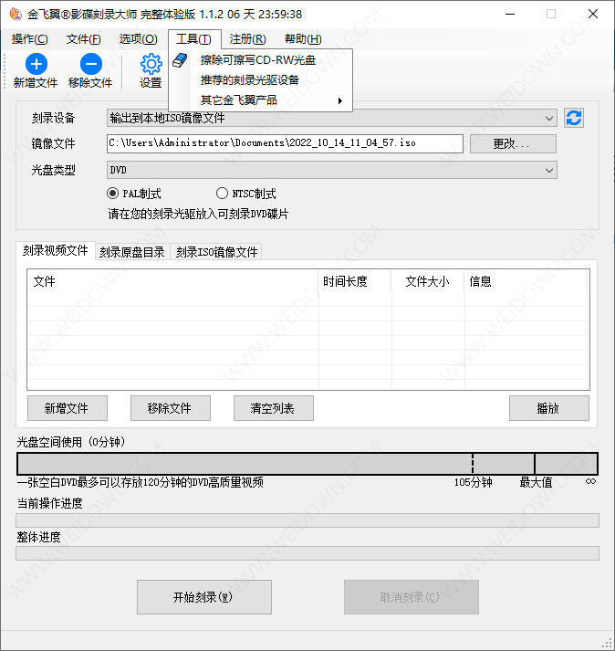Click the 文件大小 column header
The image size is (615, 651).
click(428, 281)
